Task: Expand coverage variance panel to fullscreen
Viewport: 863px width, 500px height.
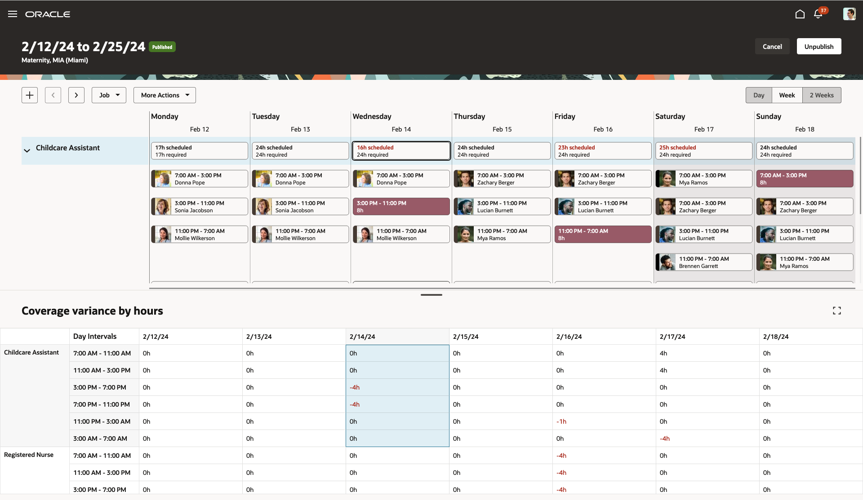Action: [x=836, y=311]
